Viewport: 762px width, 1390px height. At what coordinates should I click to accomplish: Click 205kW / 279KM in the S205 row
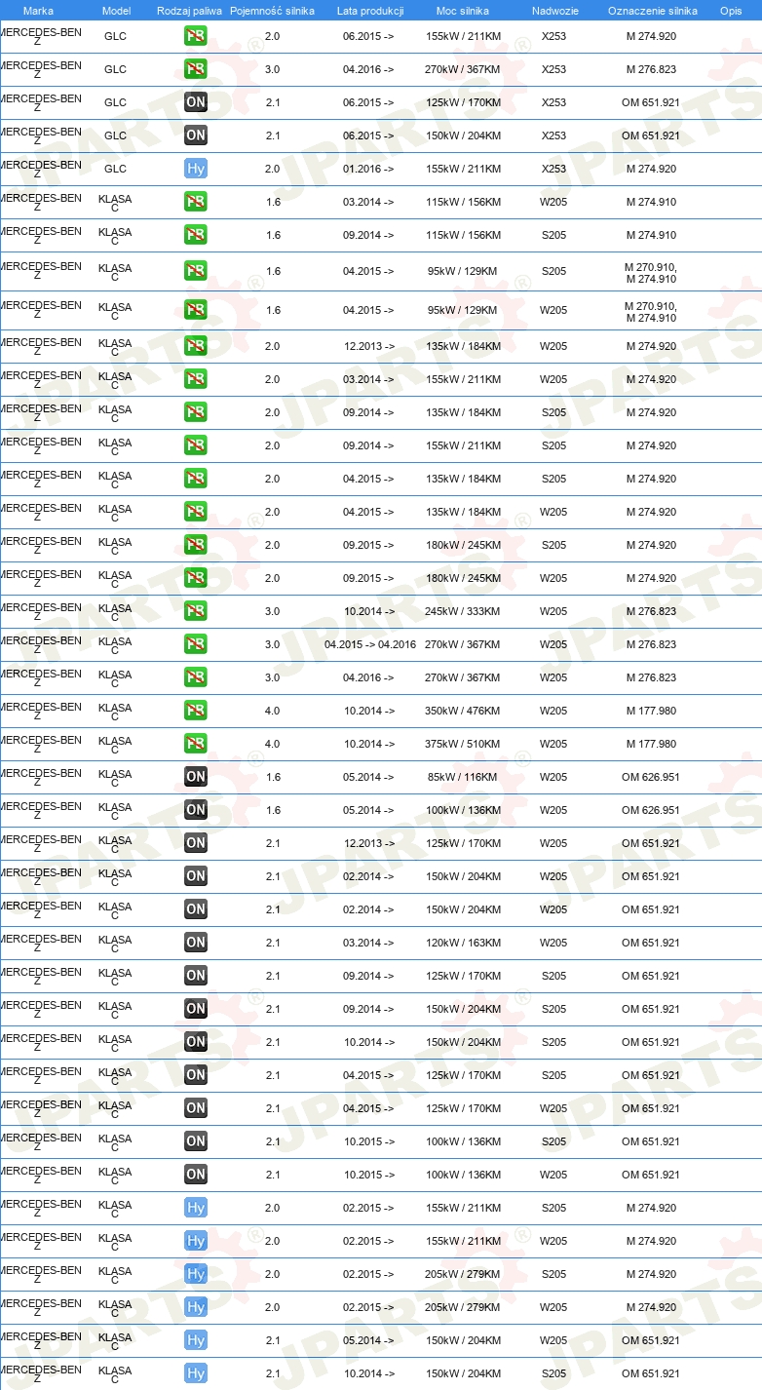point(463,1275)
